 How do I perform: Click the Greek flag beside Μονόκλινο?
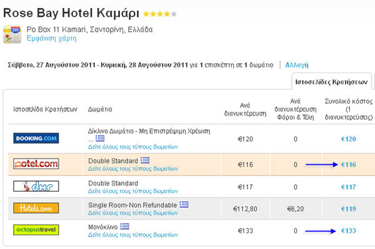click(x=124, y=227)
